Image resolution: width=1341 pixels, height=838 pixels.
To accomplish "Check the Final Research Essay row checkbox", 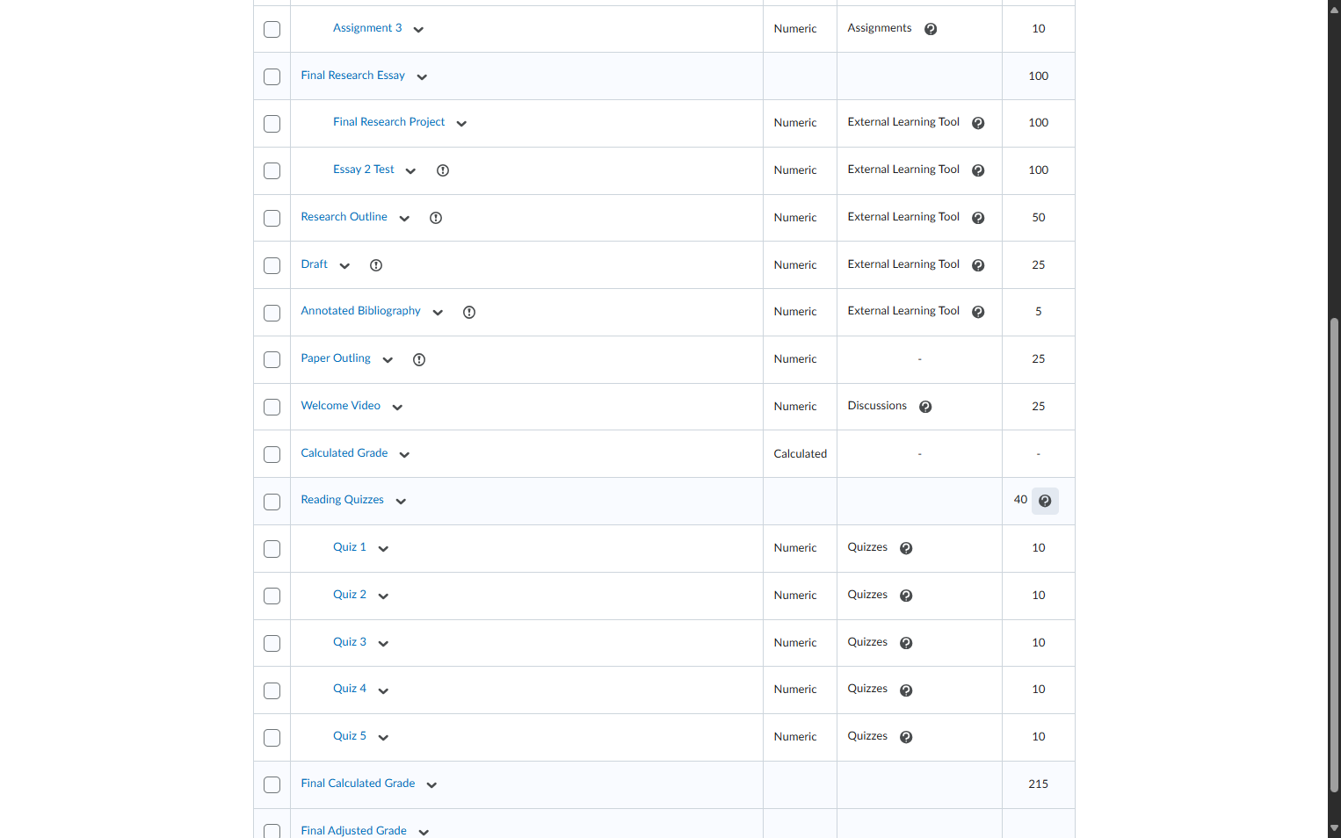I will (x=272, y=76).
